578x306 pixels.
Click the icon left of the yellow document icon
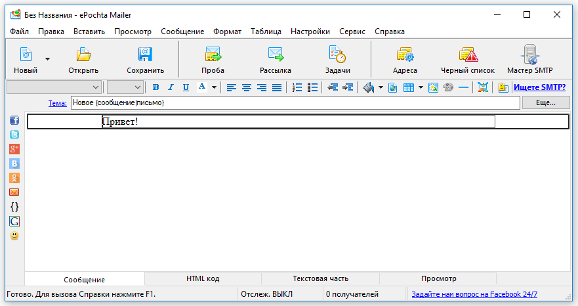click(483, 87)
